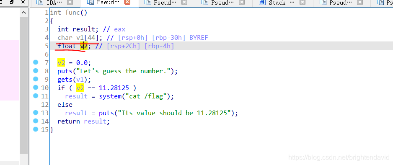Click "return result;" on line 14
Viewport: 393px width, 165px height.
coord(84,121)
